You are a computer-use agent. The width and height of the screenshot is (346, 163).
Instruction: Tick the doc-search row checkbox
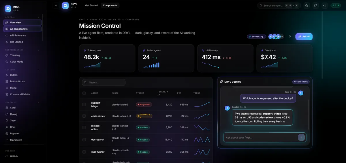(x=84, y=140)
